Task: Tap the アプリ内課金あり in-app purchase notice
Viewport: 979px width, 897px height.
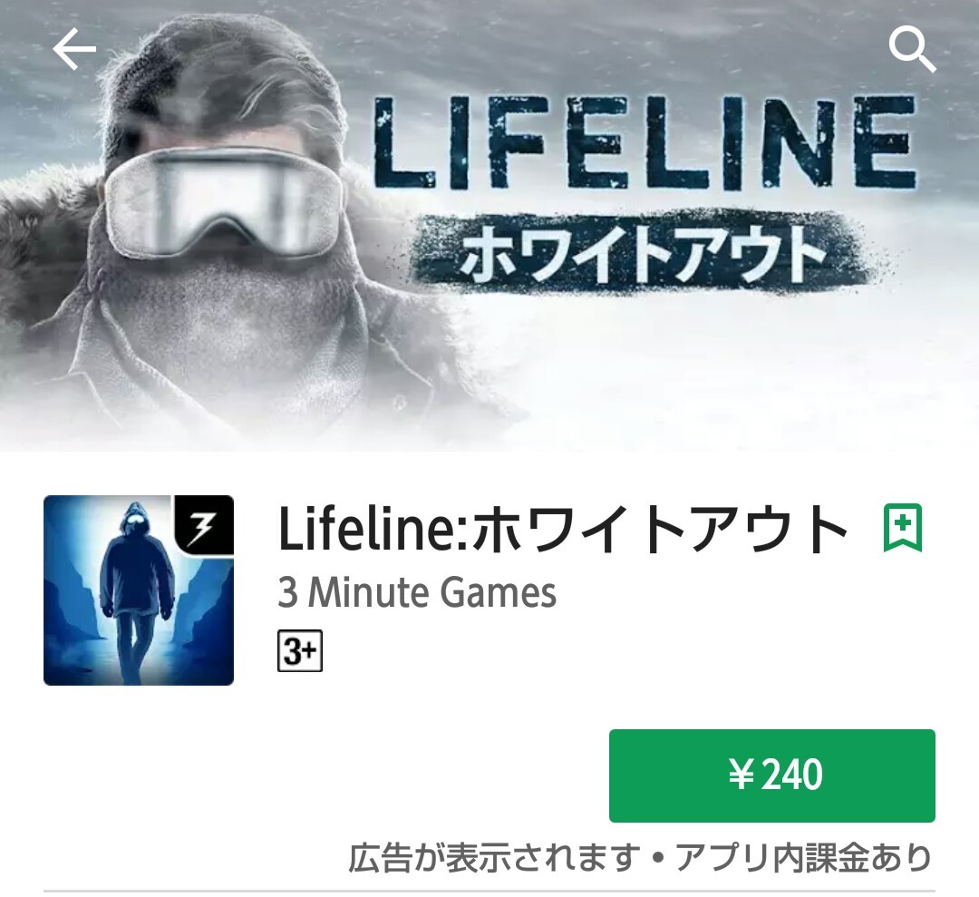Action: 805,858
